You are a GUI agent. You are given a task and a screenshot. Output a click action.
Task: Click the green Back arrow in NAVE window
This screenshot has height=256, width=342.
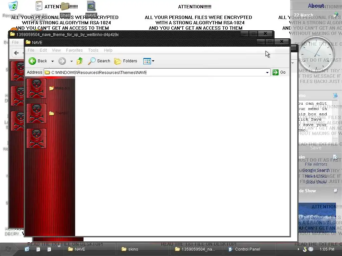point(32,61)
